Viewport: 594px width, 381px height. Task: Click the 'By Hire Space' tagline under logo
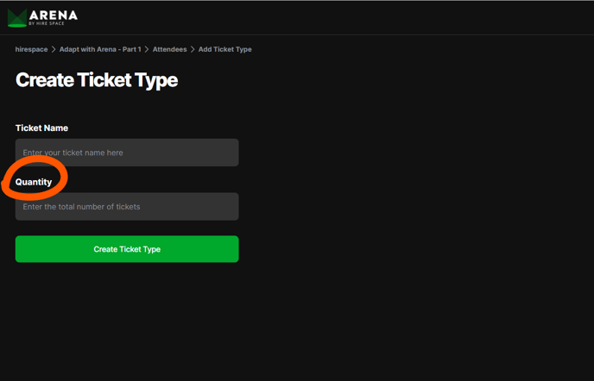click(x=47, y=23)
